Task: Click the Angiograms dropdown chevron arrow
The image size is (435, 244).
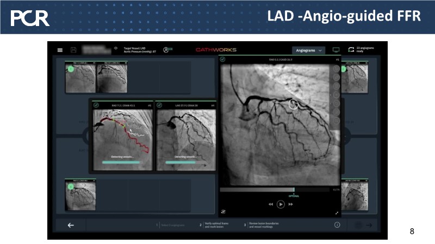Action: point(320,50)
